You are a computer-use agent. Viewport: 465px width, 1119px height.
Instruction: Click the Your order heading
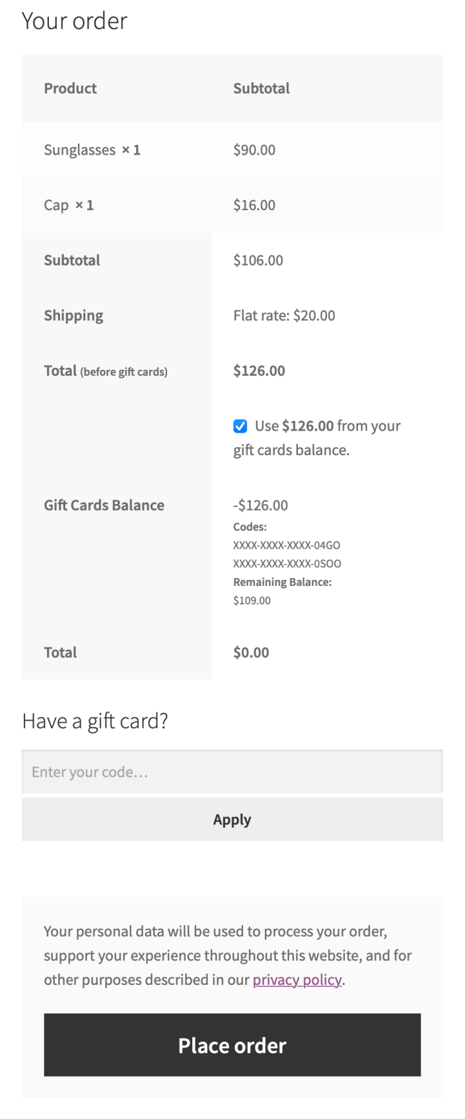(x=75, y=21)
